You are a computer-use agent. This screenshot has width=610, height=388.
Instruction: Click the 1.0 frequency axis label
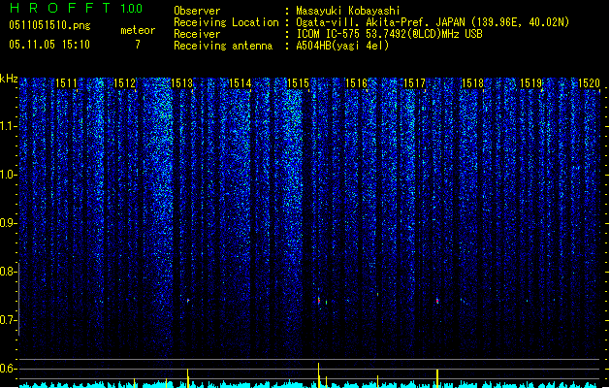[x=9, y=175]
